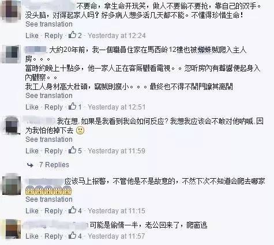Open the first commenter's profile picture
The height and width of the screenshot is (245, 274).
[12, 9]
